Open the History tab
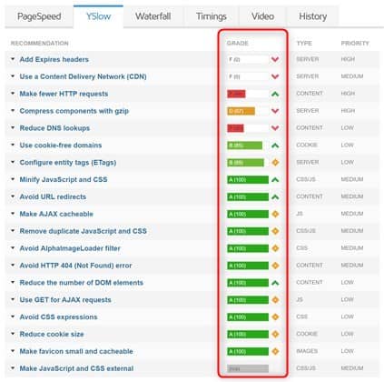 coord(313,16)
